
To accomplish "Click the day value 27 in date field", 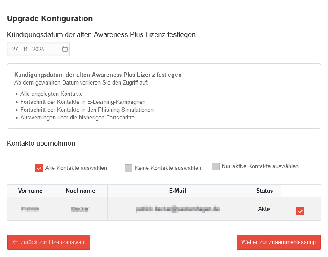I will click(x=15, y=50).
